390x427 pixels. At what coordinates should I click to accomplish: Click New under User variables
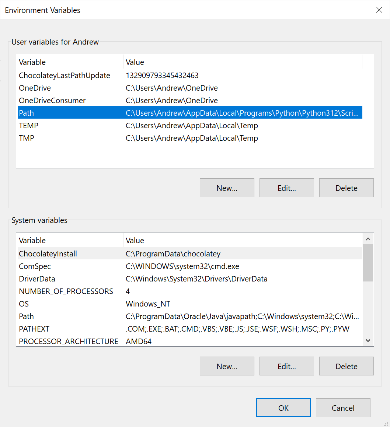227,188
